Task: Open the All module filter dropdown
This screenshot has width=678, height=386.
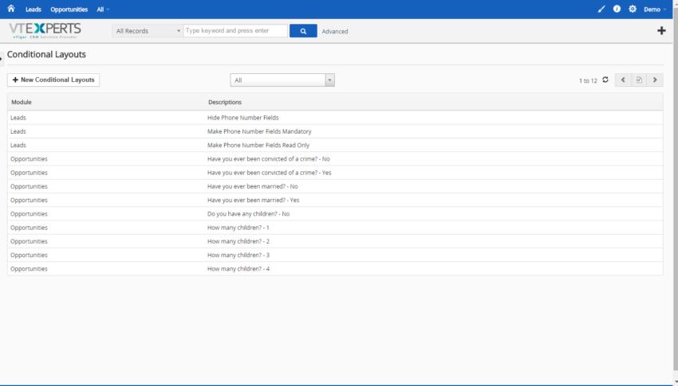Action: [282, 80]
